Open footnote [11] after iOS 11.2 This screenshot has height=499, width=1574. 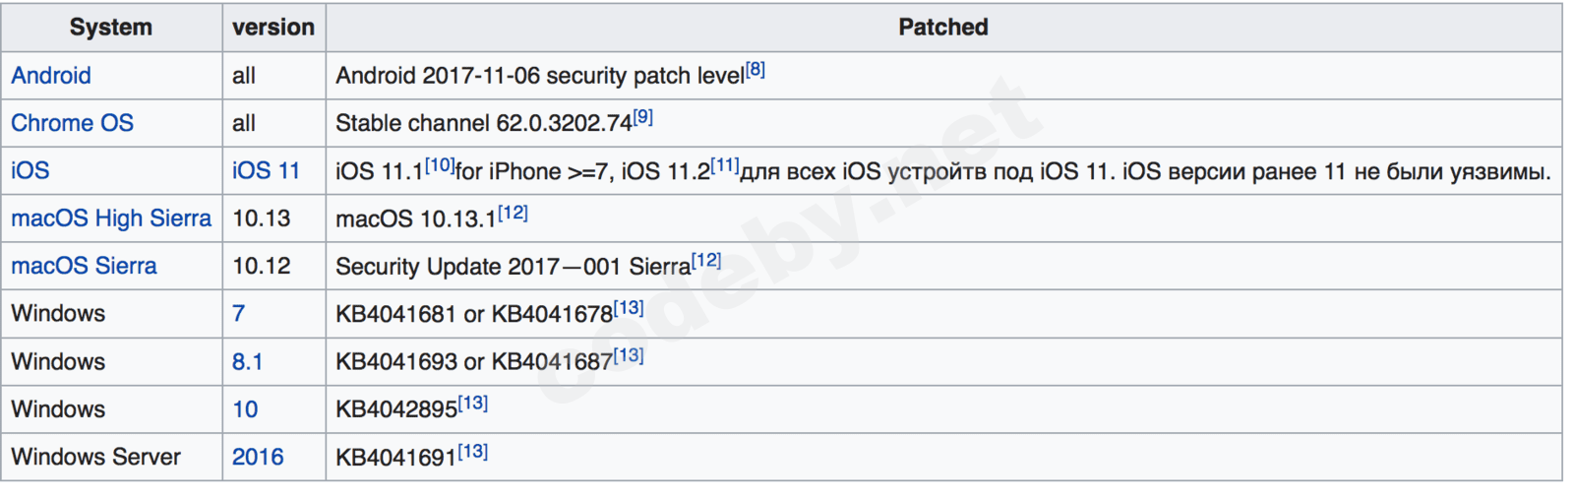[725, 165]
